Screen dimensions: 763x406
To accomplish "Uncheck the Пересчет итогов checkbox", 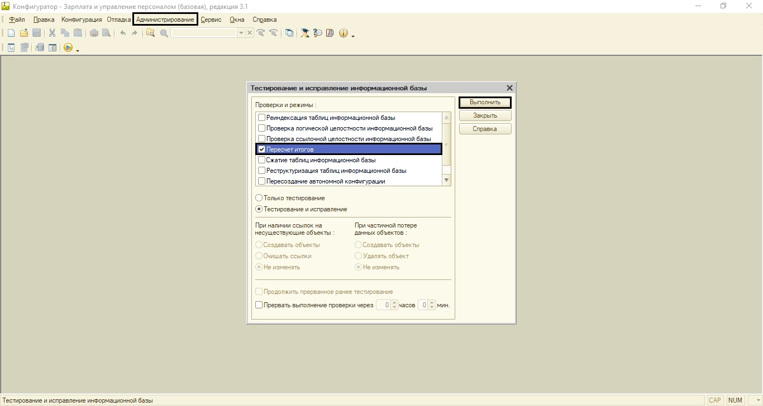I will click(261, 149).
